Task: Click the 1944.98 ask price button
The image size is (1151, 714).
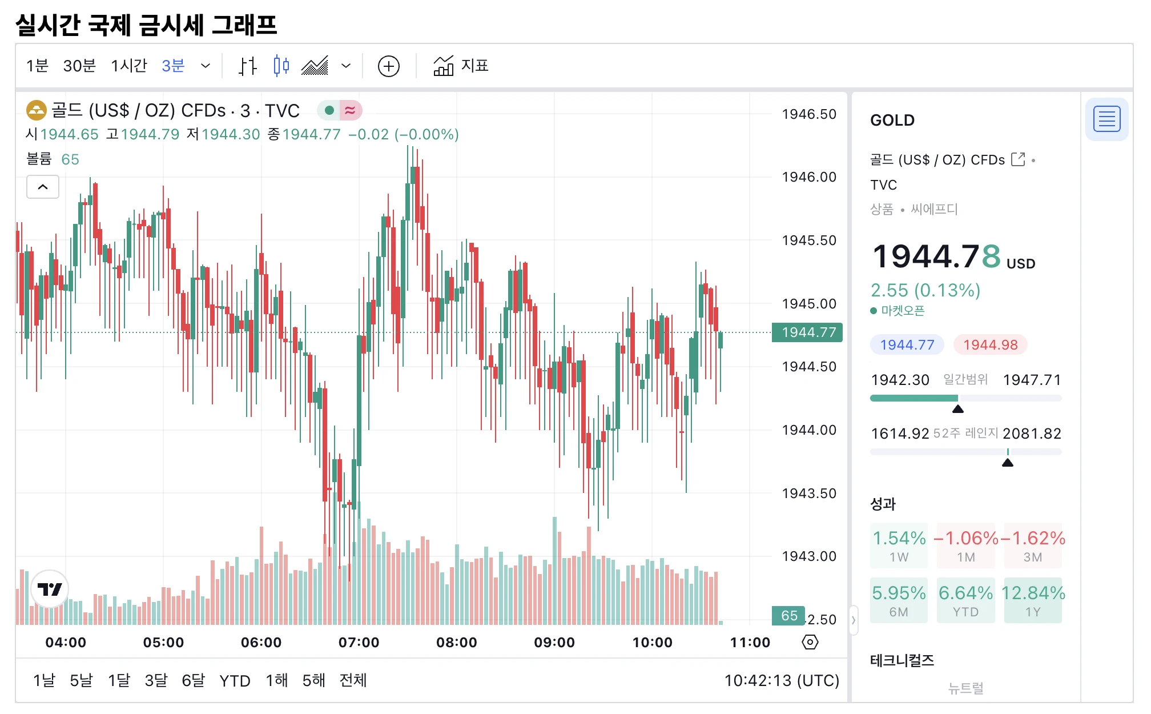Action: (x=990, y=344)
